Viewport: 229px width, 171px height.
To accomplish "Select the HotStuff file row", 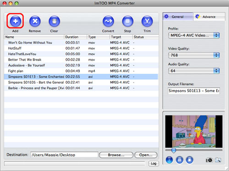I will pyautogui.click(x=81, y=48).
